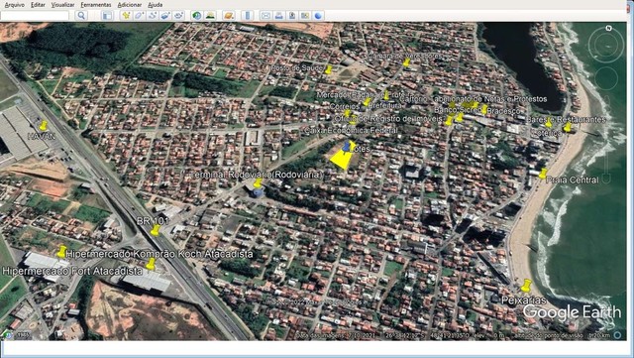The width and height of the screenshot is (634, 358).
Task: Open the Arquivo menu
Action: point(15,5)
